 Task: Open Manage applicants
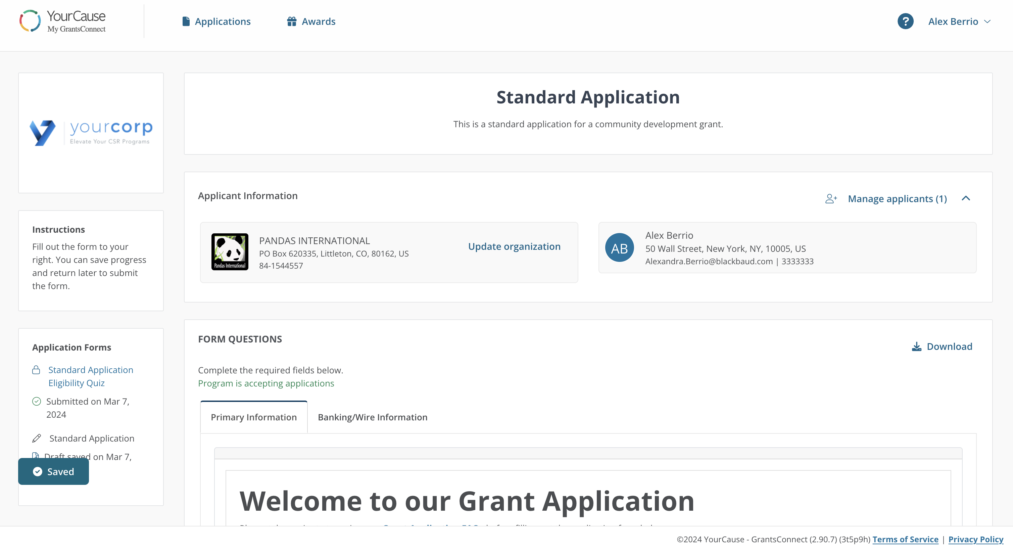click(898, 199)
